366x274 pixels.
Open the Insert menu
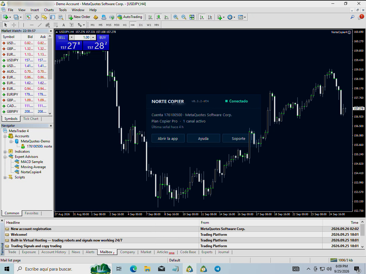point(35,10)
